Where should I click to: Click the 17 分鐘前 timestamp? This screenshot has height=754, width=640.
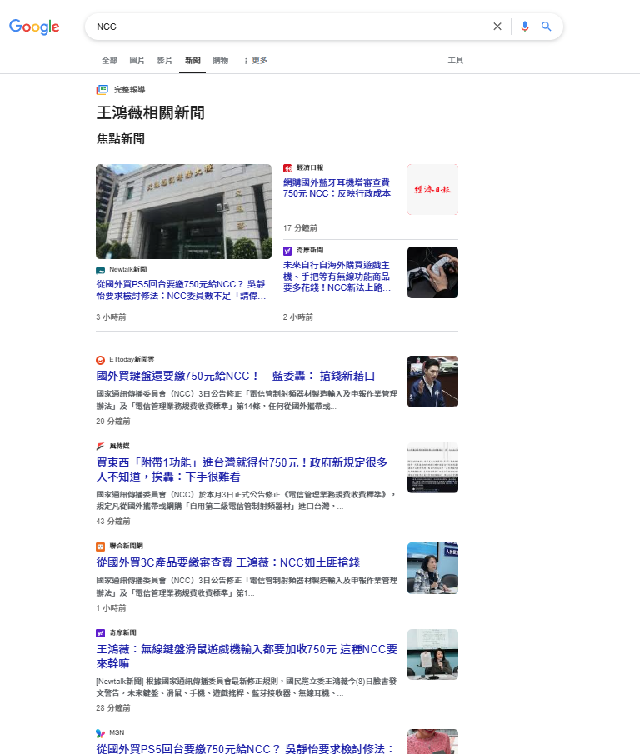[300, 228]
